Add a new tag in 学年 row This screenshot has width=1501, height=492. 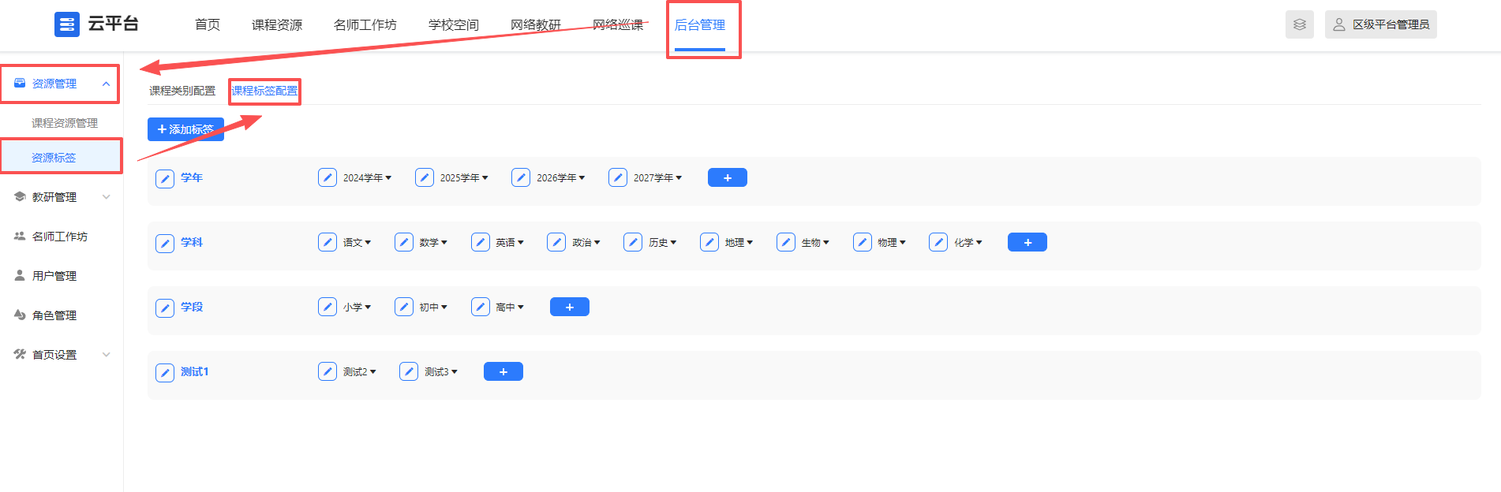click(x=727, y=177)
